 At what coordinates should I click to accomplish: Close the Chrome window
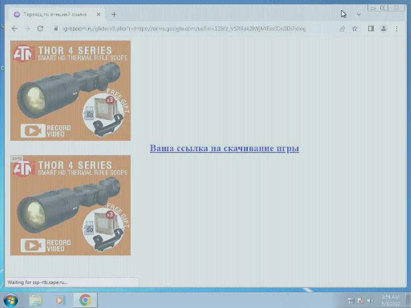click(397, 8)
